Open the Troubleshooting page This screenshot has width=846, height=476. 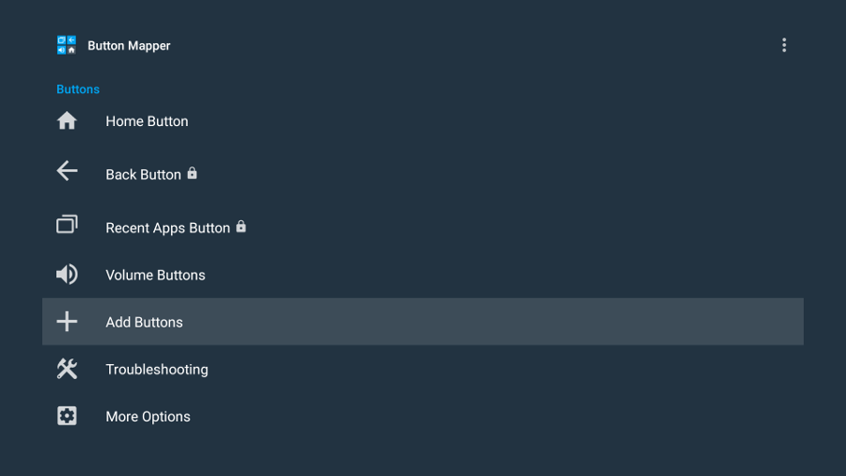point(423,369)
